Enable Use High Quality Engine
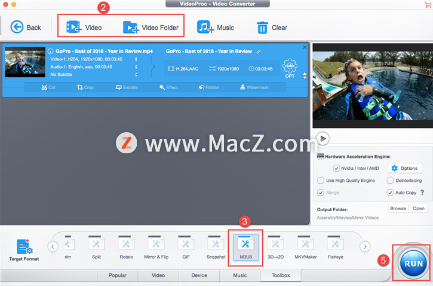The image size is (433, 286). click(x=320, y=180)
